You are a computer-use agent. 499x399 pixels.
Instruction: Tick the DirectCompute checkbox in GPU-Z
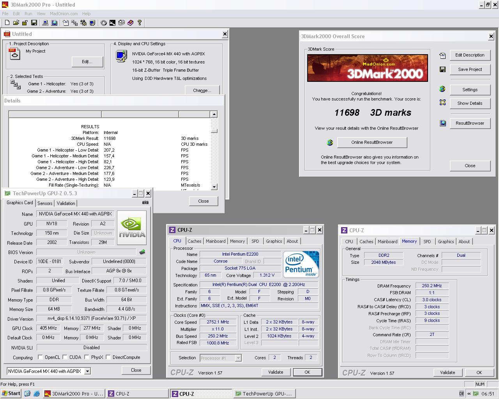tap(108, 357)
